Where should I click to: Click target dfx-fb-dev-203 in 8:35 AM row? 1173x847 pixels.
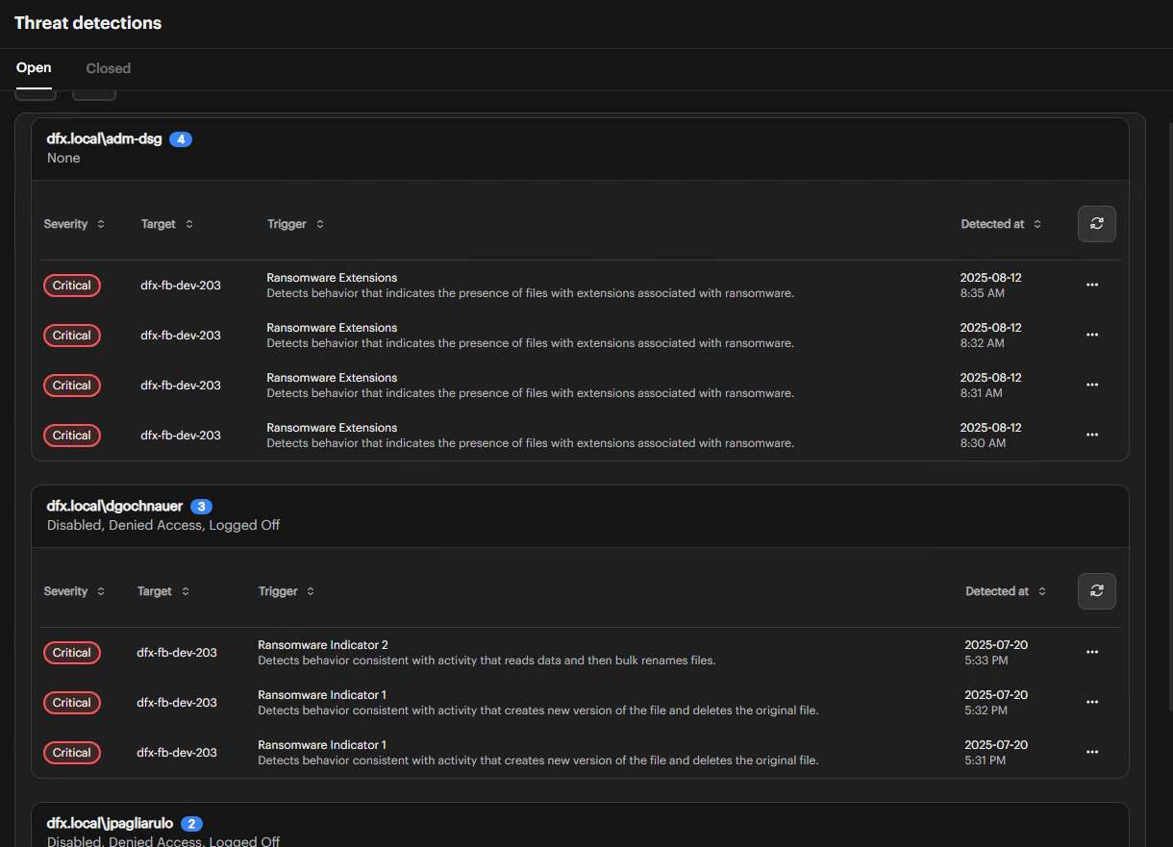pyautogui.click(x=181, y=286)
